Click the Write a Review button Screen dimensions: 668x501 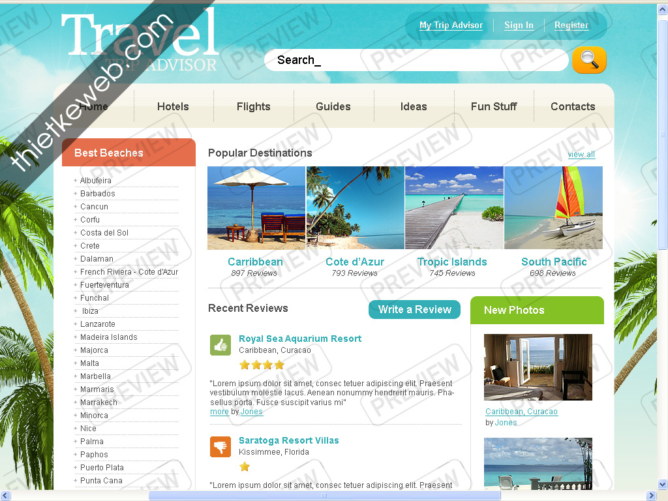[x=414, y=309]
